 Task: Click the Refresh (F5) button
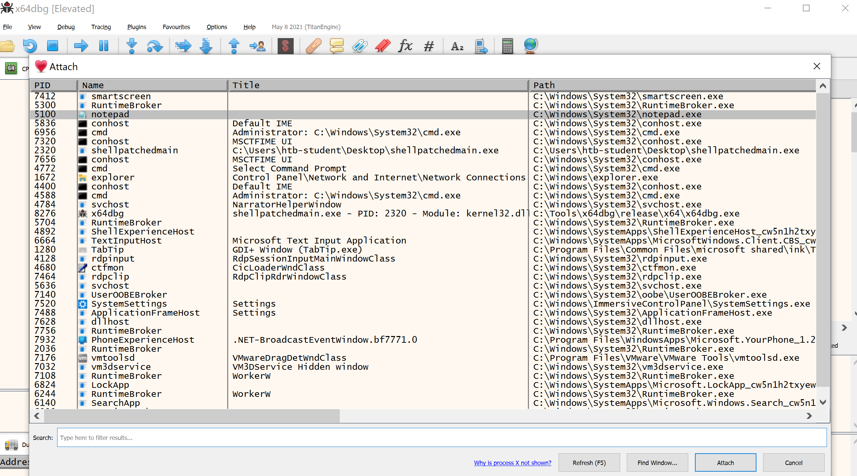[589, 462]
